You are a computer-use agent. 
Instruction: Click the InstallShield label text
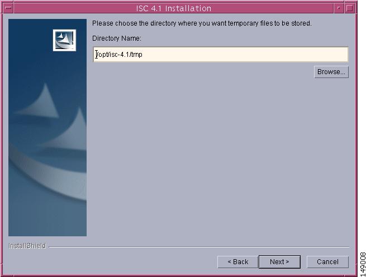27,246
